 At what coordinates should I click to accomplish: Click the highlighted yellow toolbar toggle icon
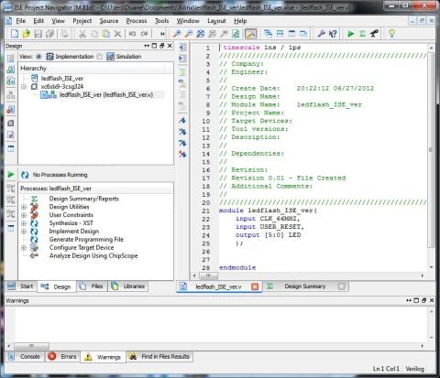coord(250,34)
